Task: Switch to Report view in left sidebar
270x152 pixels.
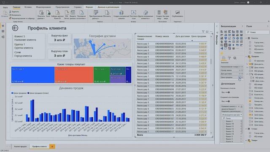Action: tap(3, 26)
